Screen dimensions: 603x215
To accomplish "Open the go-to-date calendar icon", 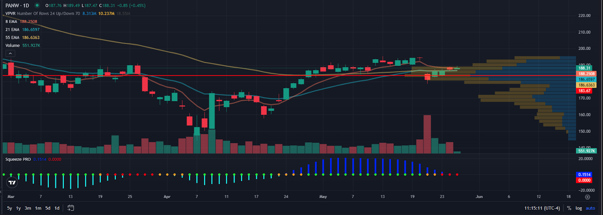I will [70, 208].
